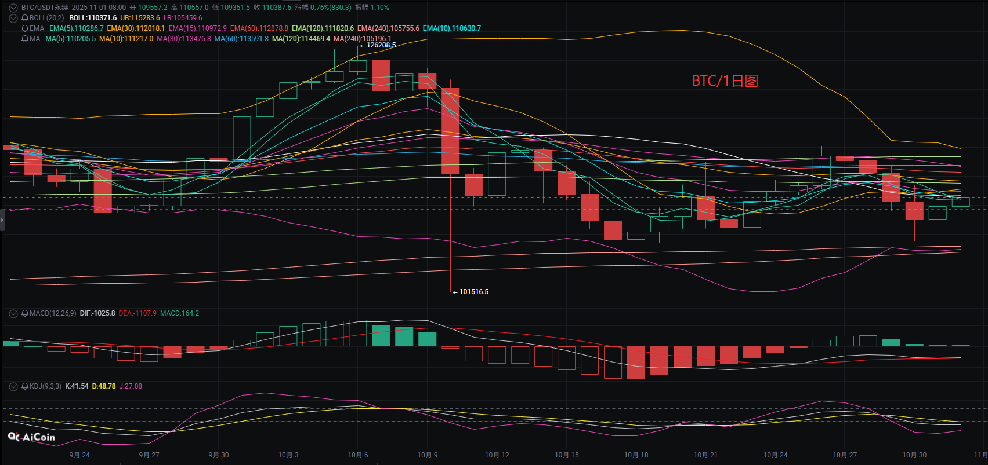Image resolution: width=988 pixels, height=465 pixels.
Task: Click the bell icon beside MACD(12,26,9)
Action: click(x=25, y=313)
